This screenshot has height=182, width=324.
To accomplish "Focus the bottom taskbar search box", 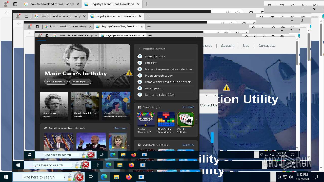I will (48, 177).
